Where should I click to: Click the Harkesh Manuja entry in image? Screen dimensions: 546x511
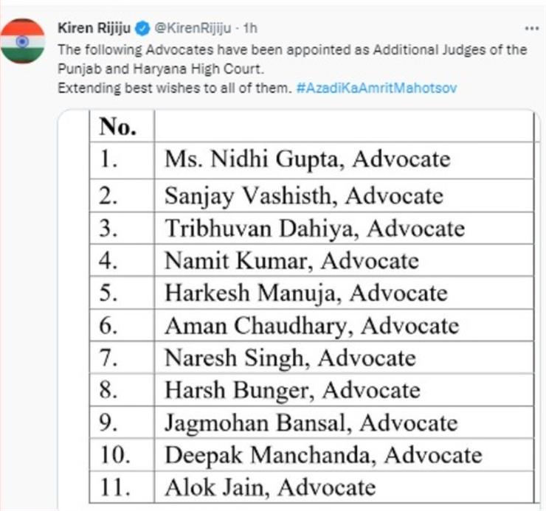(x=306, y=293)
